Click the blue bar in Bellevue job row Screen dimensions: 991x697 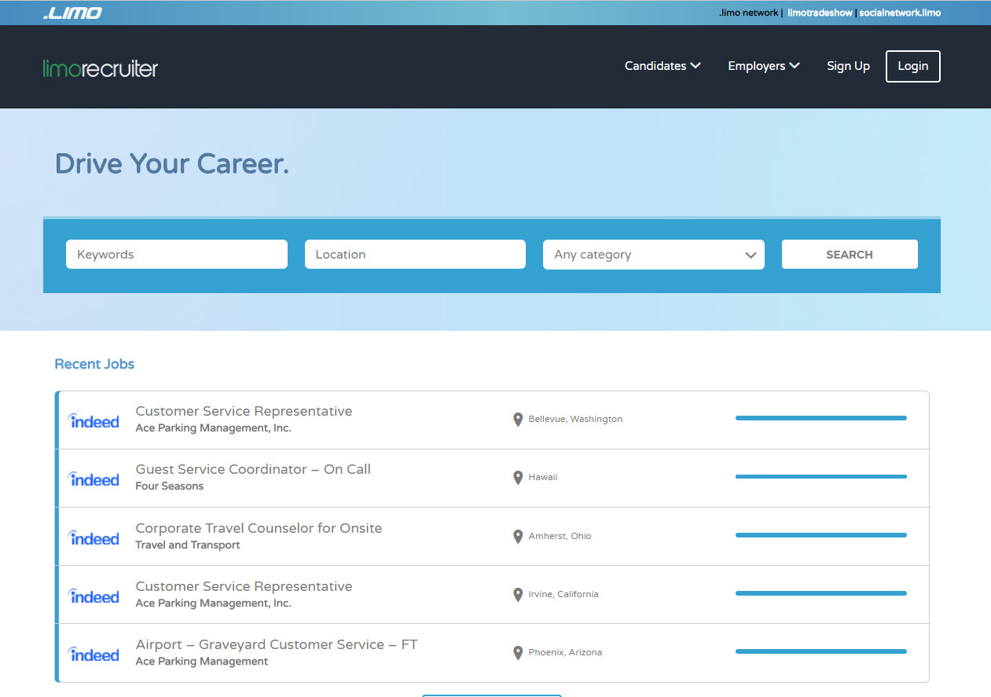(x=821, y=418)
